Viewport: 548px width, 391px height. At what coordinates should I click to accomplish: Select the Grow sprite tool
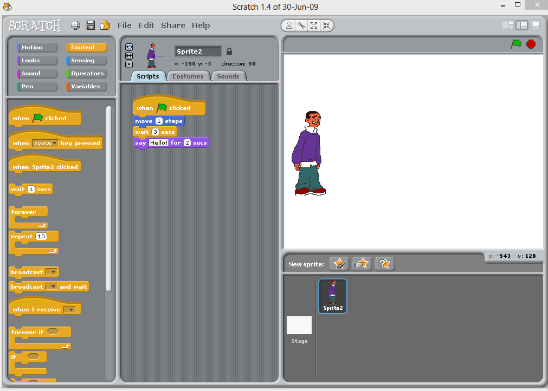pyautogui.click(x=314, y=25)
